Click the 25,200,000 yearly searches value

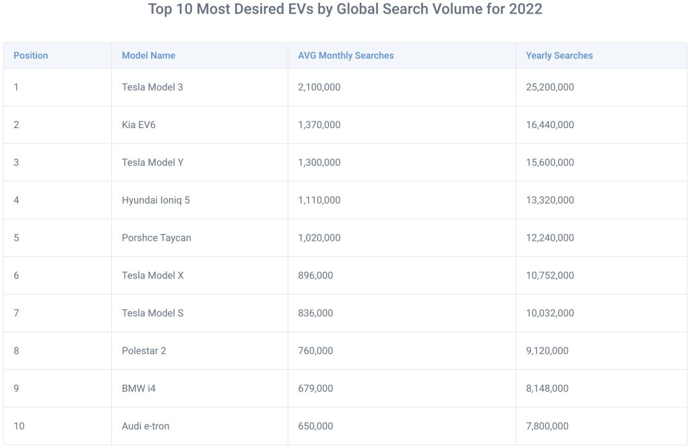coord(550,87)
